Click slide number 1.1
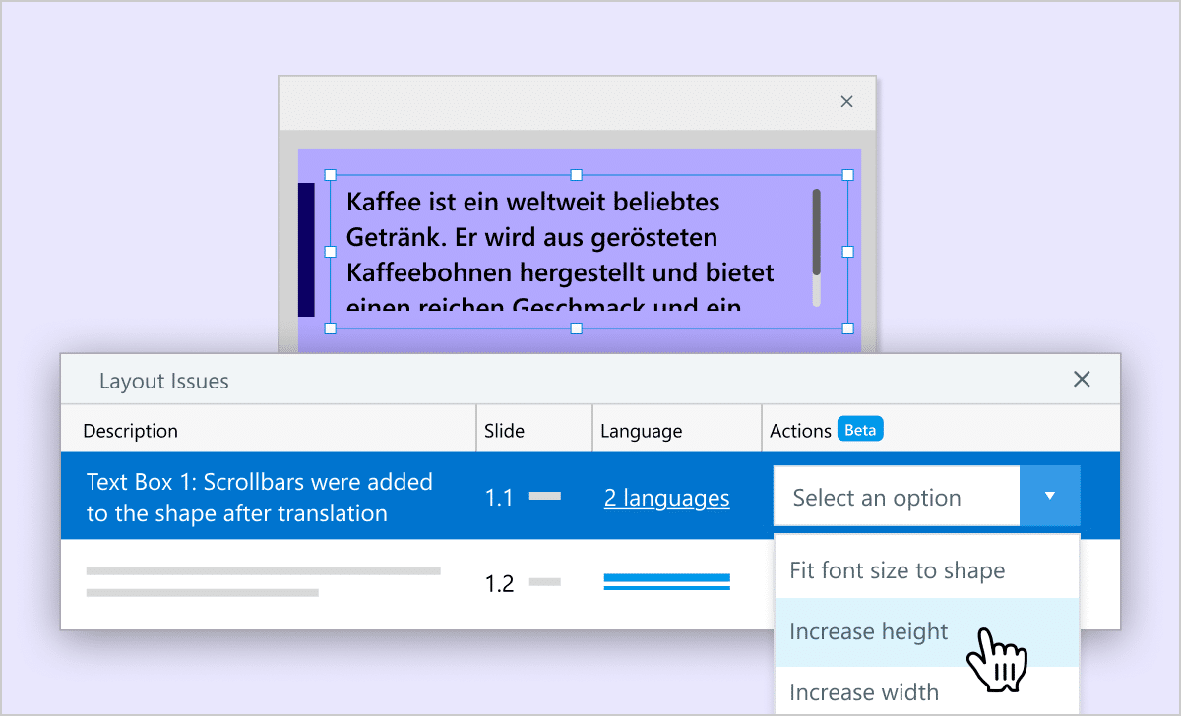1181x716 pixels. click(499, 498)
